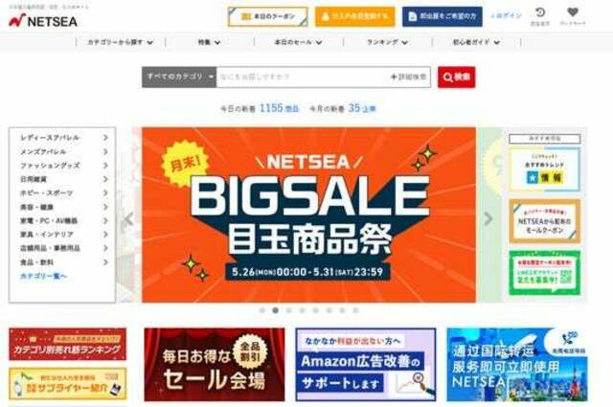This screenshot has width=613, height=407.
Task: Click the orange buyer registration button
Action: 355,16
